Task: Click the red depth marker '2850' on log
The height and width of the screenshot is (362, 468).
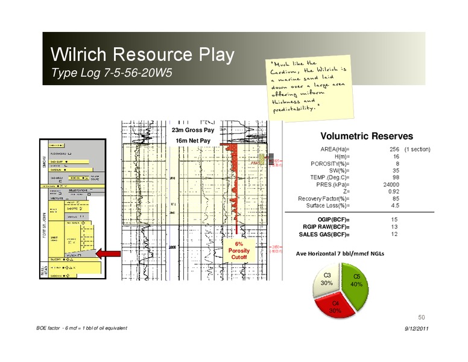Action: (x=276, y=247)
